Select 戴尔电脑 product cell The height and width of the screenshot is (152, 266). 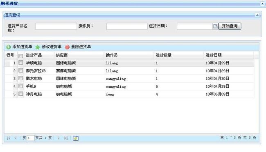tap(34, 79)
